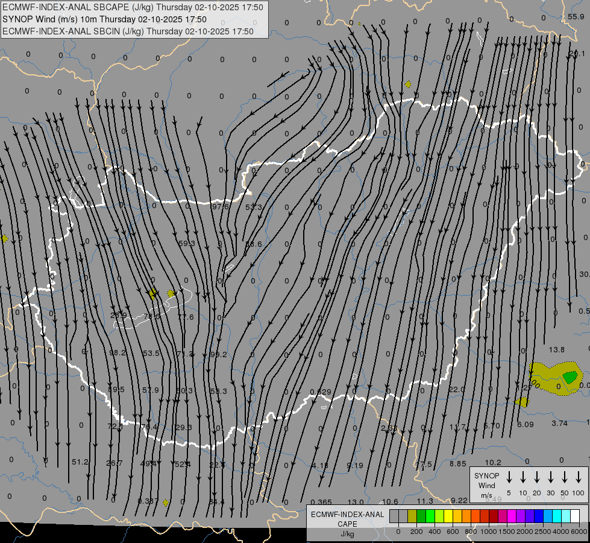Screen dimensions: 590x543
Task: Click the 55.9 value in top right corner
Action: (x=576, y=16)
